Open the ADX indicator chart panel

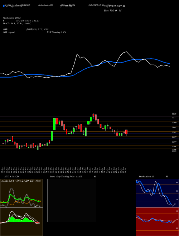pyautogui.click(x=21, y=193)
